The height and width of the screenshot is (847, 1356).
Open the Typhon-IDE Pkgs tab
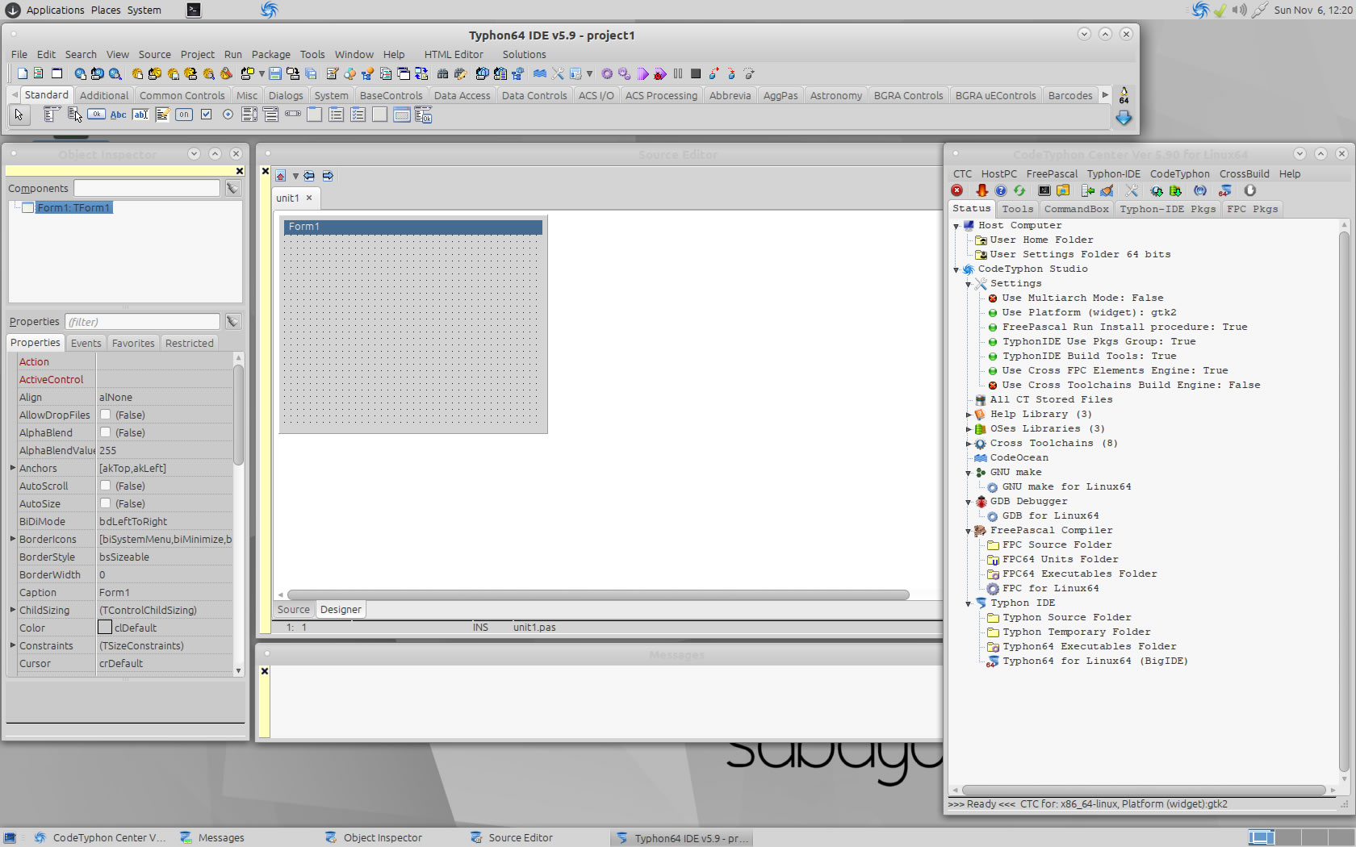coord(1167,209)
